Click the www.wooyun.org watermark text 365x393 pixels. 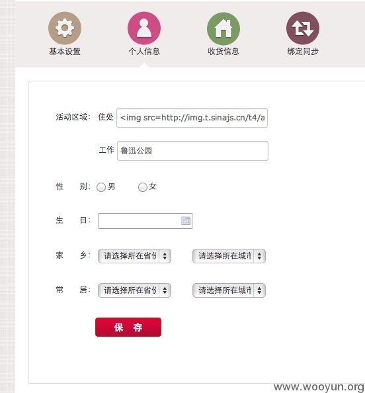tap(319, 387)
